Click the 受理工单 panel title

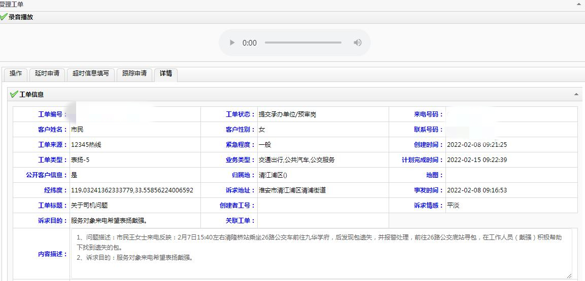pyautogui.click(x=12, y=4)
